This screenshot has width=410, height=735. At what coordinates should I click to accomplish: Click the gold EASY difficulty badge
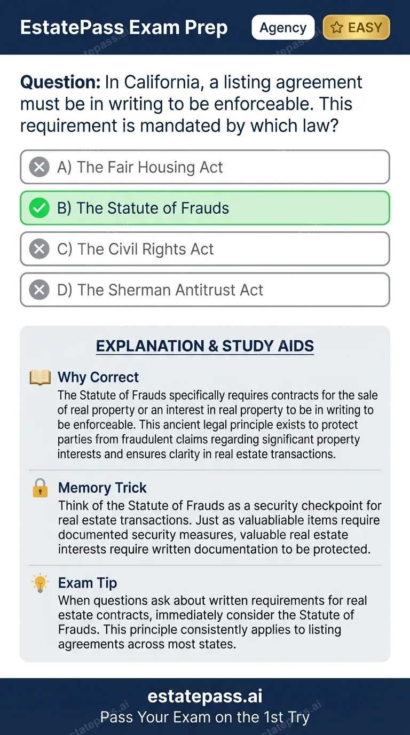click(x=356, y=27)
